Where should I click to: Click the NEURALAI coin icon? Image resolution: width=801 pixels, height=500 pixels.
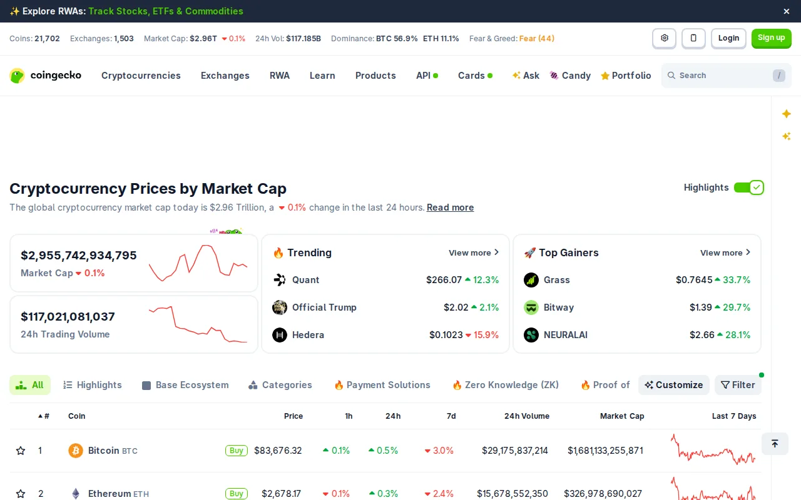coord(531,335)
